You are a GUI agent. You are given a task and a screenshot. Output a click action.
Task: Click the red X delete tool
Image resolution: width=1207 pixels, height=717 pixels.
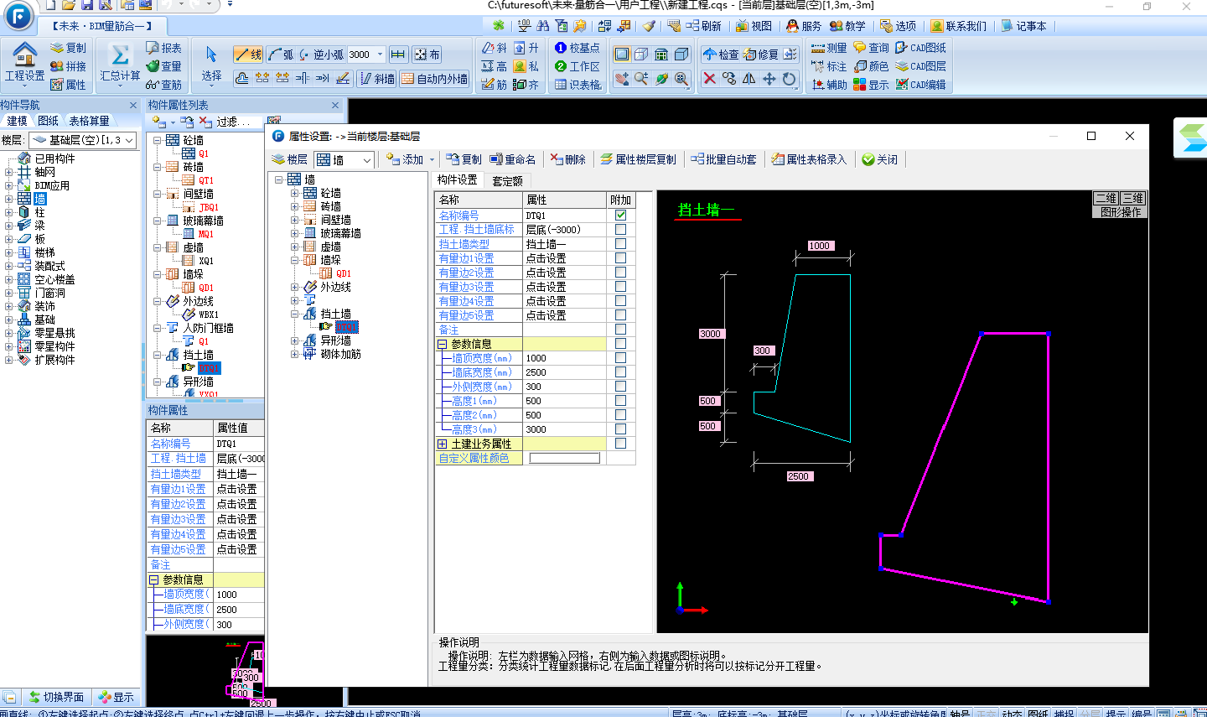[x=709, y=78]
